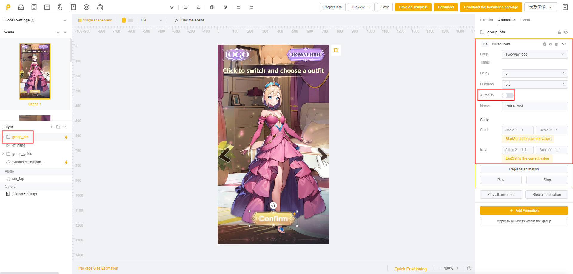Screen dimensions: 573x274
Task: Select the form component tool icon
Action: click(x=34, y=7)
